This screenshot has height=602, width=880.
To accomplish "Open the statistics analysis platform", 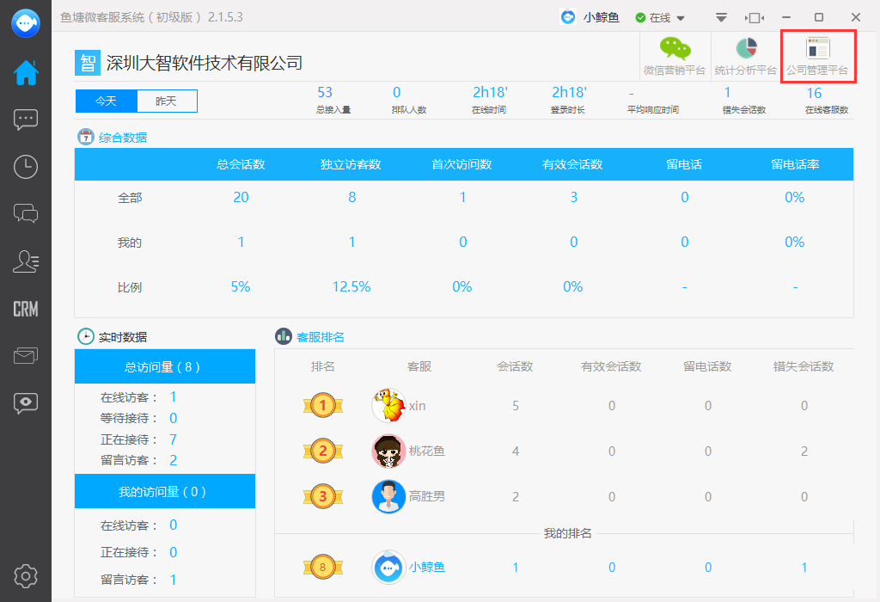I will tap(745, 53).
